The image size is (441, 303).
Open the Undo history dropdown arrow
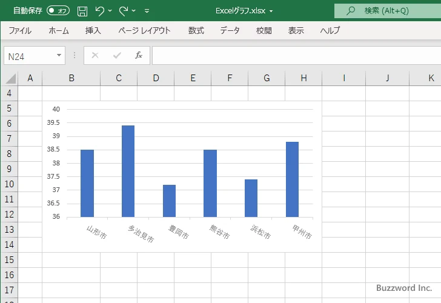(110, 11)
